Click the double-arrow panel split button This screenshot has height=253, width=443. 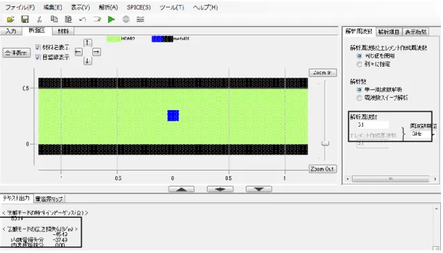coord(220,189)
